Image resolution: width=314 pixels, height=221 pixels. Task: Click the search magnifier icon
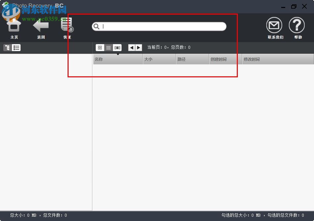point(96,26)
